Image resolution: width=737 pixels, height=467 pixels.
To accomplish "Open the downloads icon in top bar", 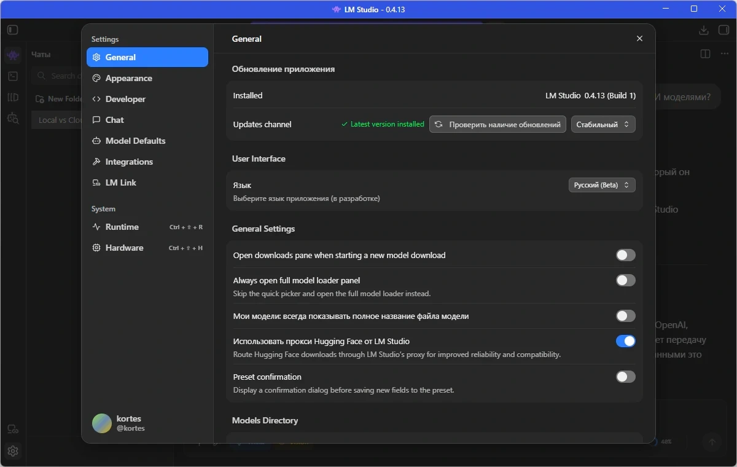I will click(x=704, y=30).
